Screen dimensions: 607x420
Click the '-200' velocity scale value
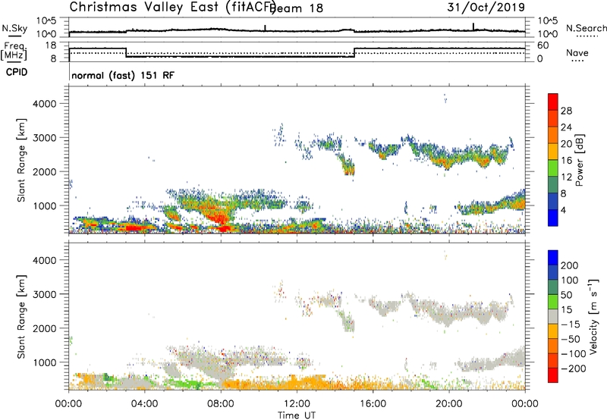pos(573,368)
